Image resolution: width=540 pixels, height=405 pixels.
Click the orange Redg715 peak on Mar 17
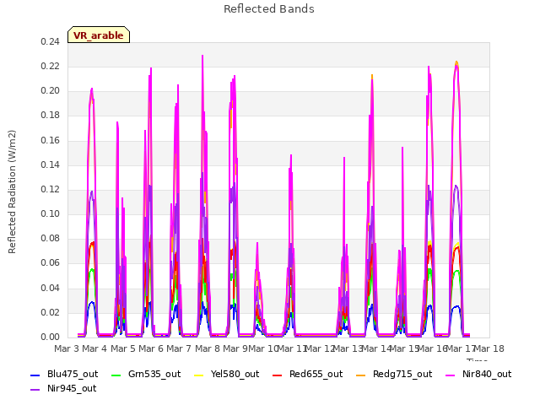click(x=456, y=62)
